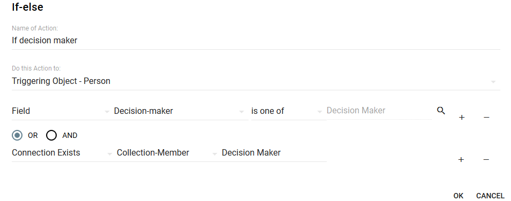
Task: Click the arrow at end of Triggering Object field
Action: click(493, 82)
